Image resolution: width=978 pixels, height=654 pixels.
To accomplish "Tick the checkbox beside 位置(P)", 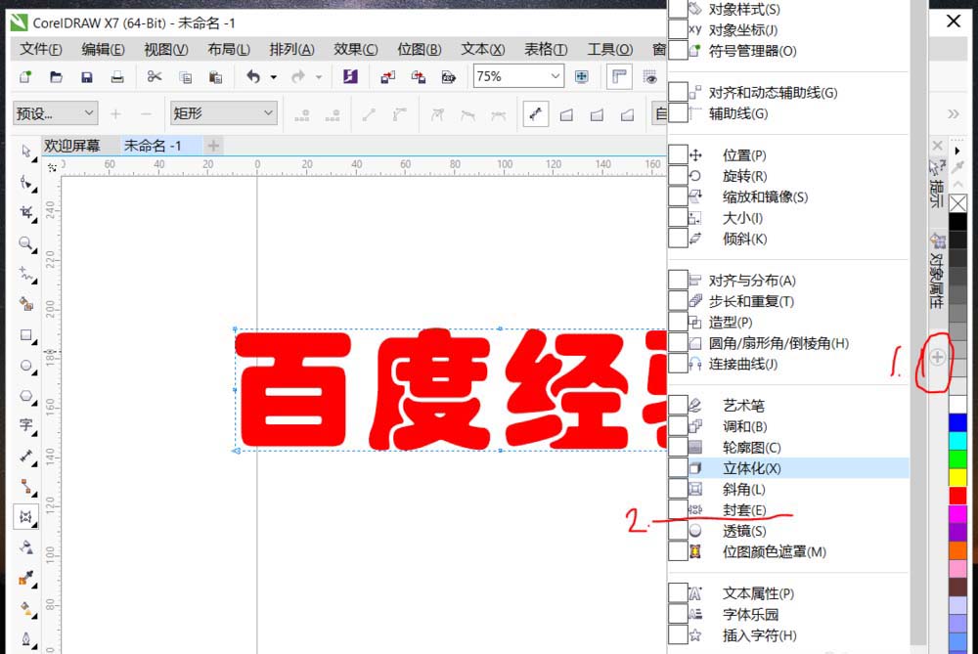I will [678, 154].
